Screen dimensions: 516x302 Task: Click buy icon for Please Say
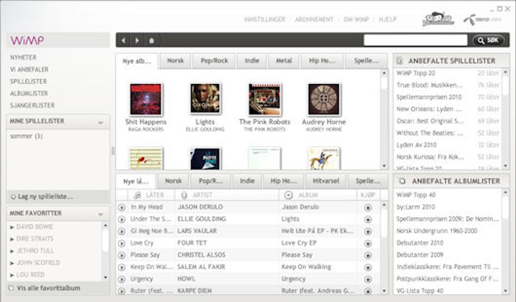(368, 255)
